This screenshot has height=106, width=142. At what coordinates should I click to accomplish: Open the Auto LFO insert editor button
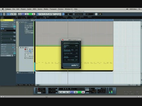coord(3,29)
